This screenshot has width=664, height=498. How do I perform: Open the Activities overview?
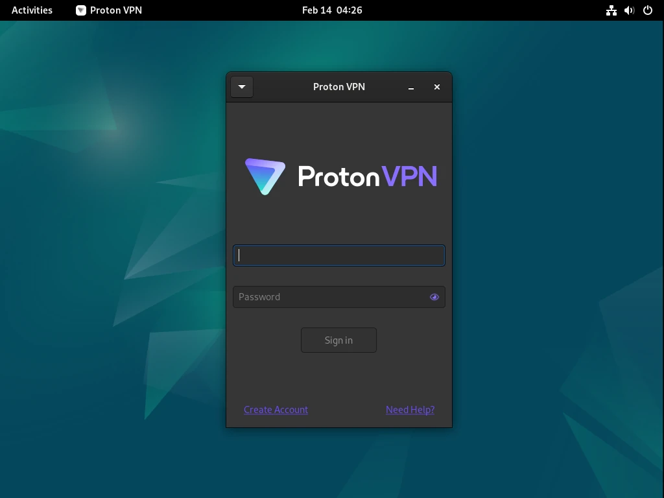(32, 10)
